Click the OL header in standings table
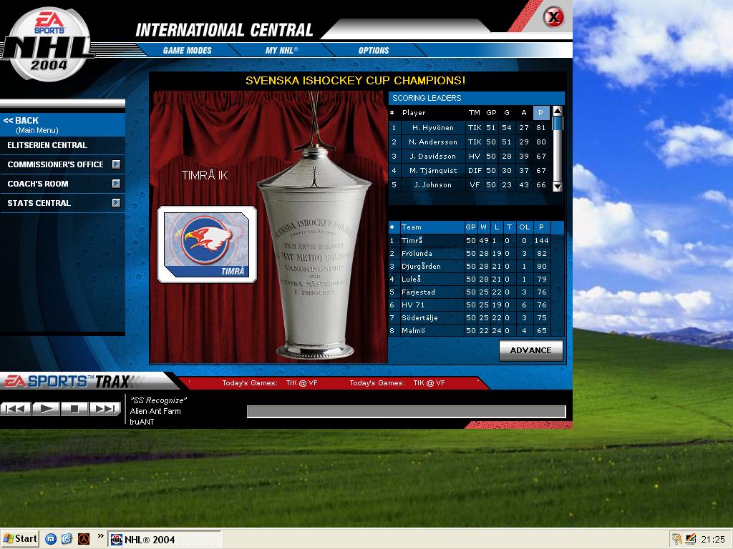Screen dimensions: 733x549 525,227
